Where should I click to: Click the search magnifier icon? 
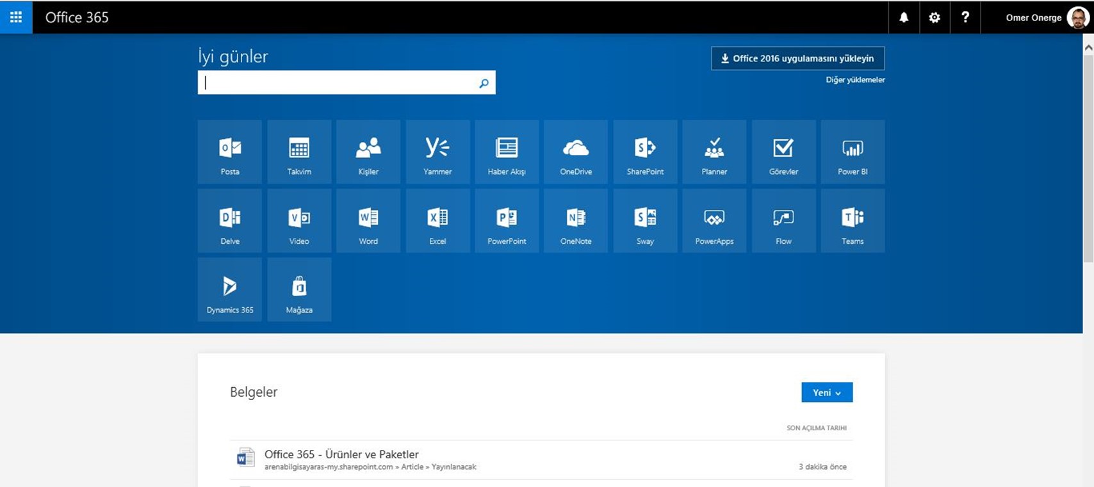pyautogui.click(x=484, y=83)
